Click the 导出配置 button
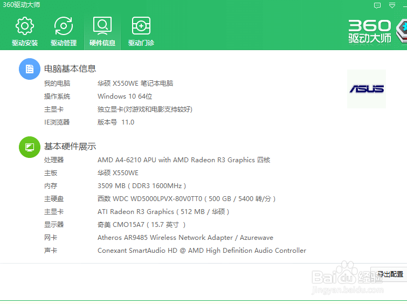Screen dimensions: 407x304 [390, 274]
